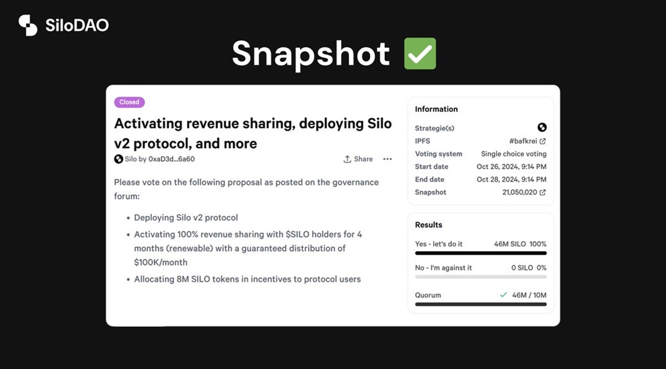Click the Information panel heading
Screen dimensions: 666x369
click(436, 109)
